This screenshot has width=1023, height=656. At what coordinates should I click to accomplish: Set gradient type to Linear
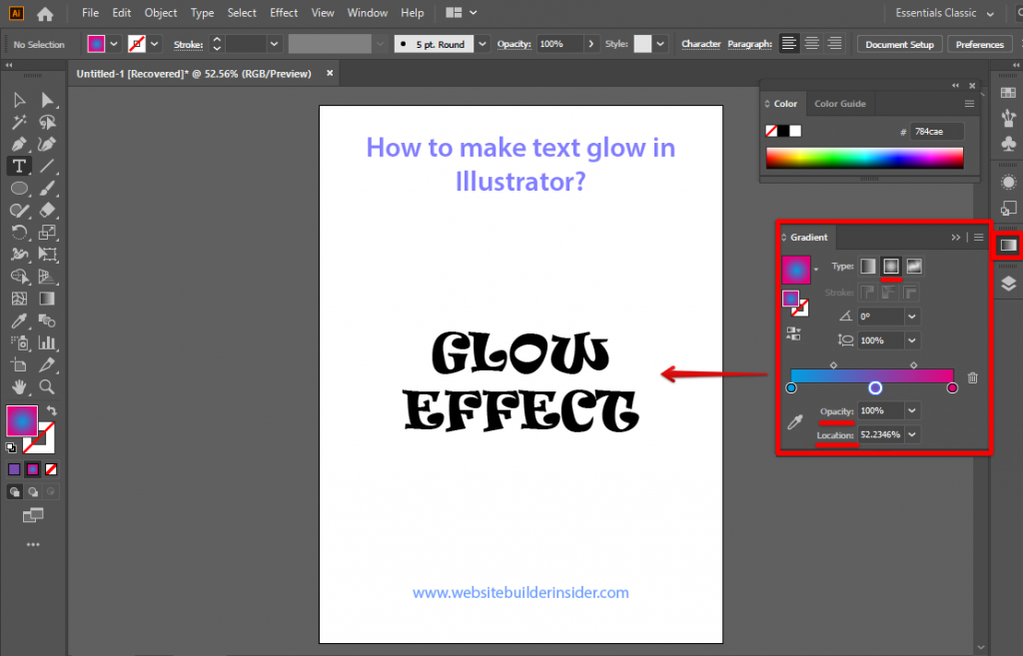[x=868, y=267]
